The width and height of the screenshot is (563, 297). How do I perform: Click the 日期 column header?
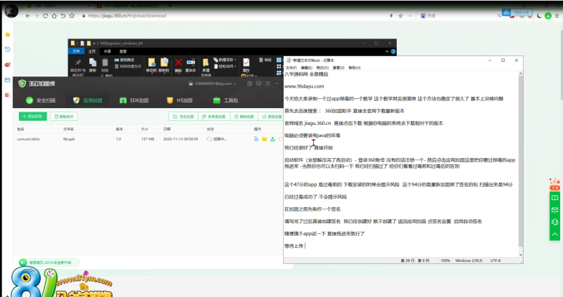point(167,129)
